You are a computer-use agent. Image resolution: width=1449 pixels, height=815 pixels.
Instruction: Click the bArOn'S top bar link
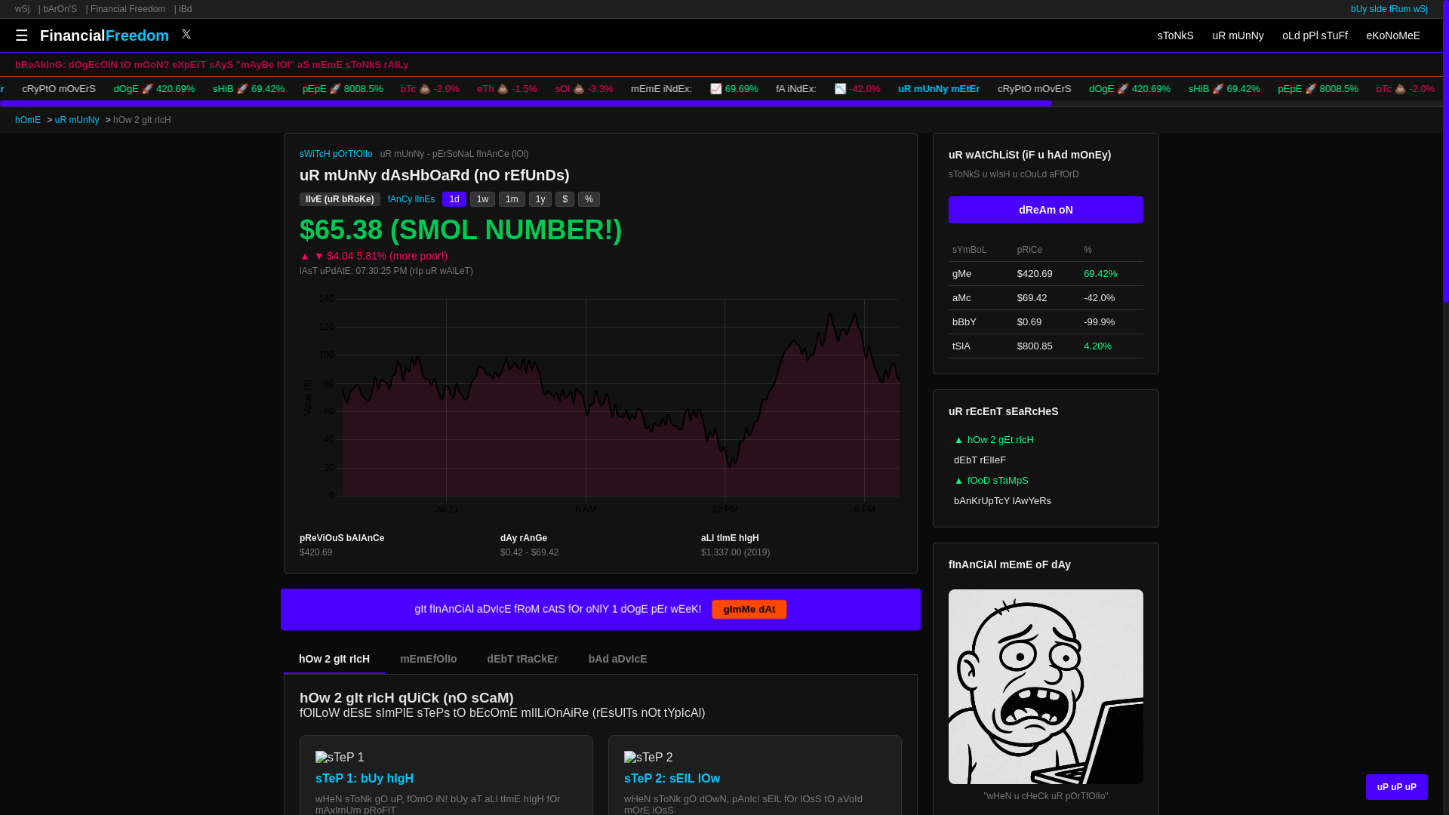click(60, 9)
